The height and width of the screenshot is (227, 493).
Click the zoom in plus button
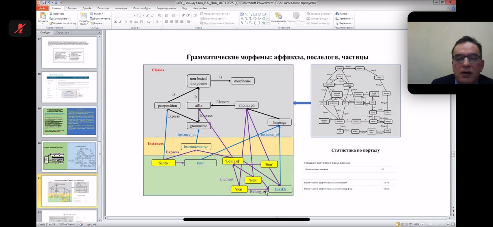[x=448, y=224]
